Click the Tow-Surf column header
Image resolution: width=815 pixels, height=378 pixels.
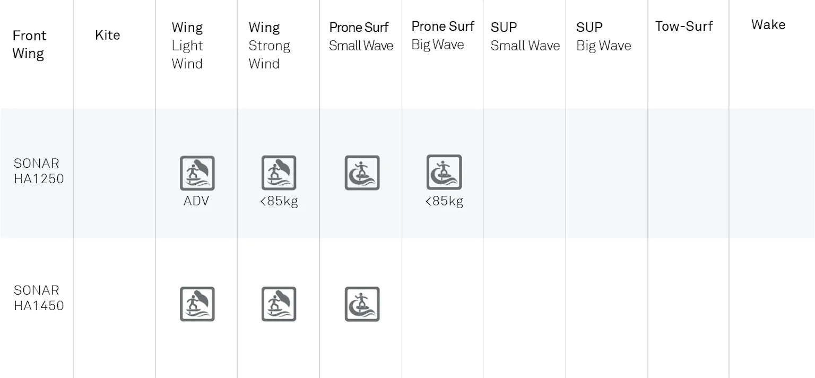pyautogui.click(x=683, y=27)
